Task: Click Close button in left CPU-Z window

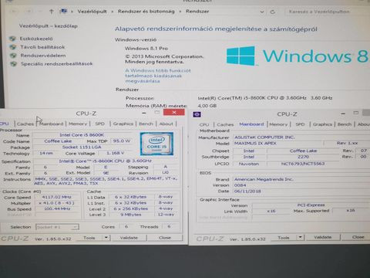Action: pos(165,238)
